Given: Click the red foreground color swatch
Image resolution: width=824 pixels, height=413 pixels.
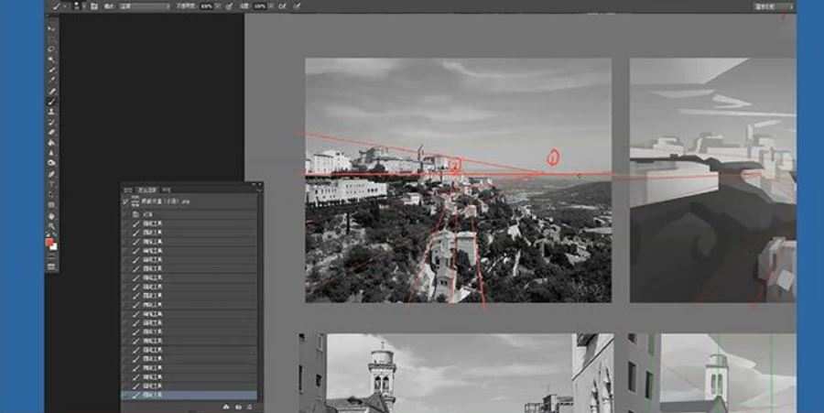Looking at the screenshot, I should click(50, 243).
